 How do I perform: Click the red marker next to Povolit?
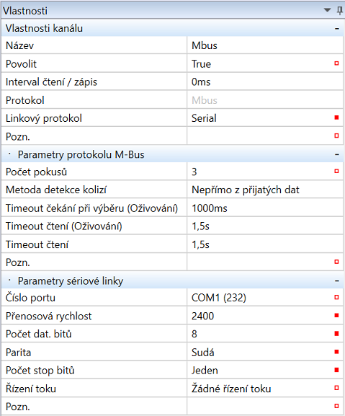(x=336, y=63)
